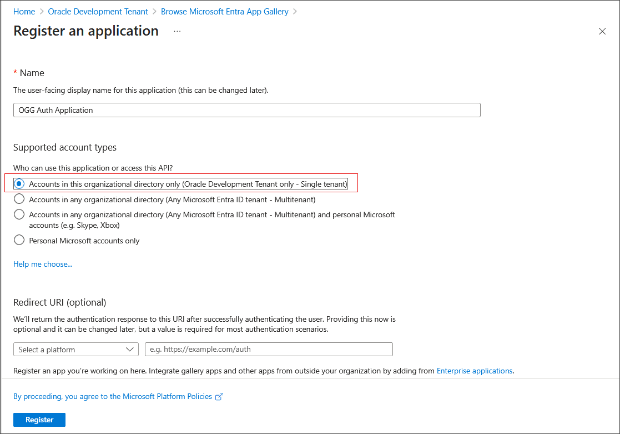Click the Register button
620x434 pixels.
tap(39, 420)
